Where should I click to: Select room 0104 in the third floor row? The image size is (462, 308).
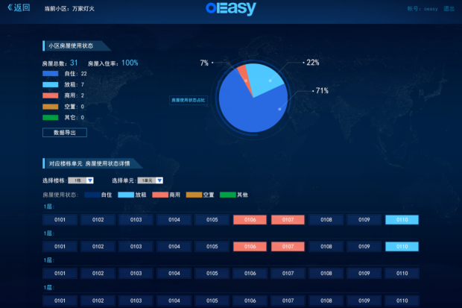pyautogui.click(x=174, y=274)
